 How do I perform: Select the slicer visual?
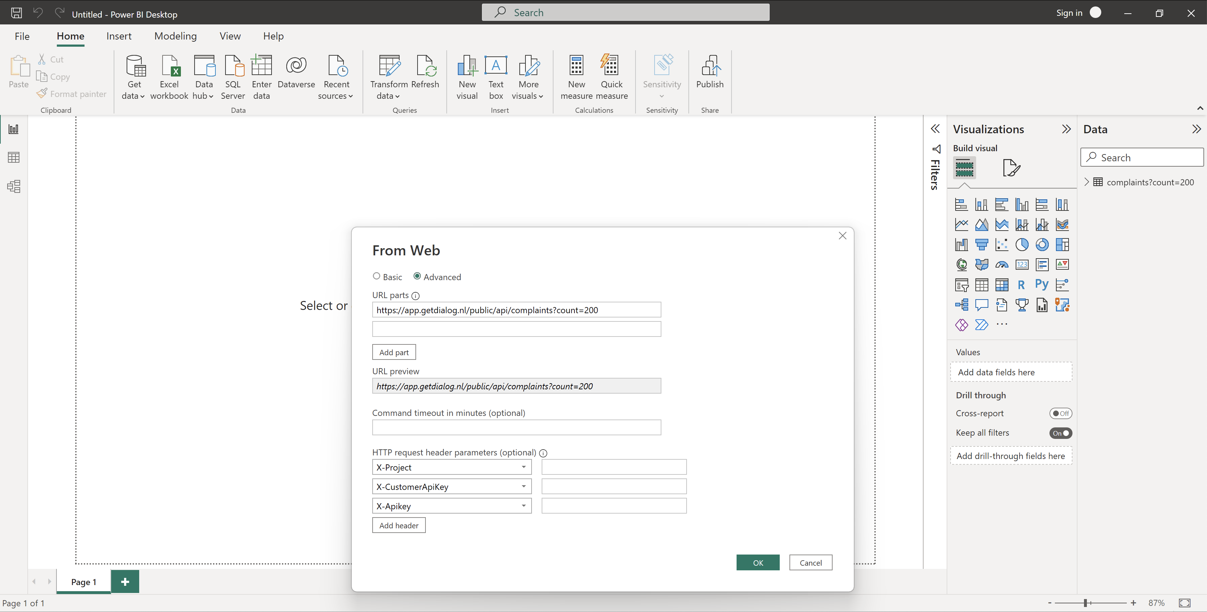[x=961, y=285]
